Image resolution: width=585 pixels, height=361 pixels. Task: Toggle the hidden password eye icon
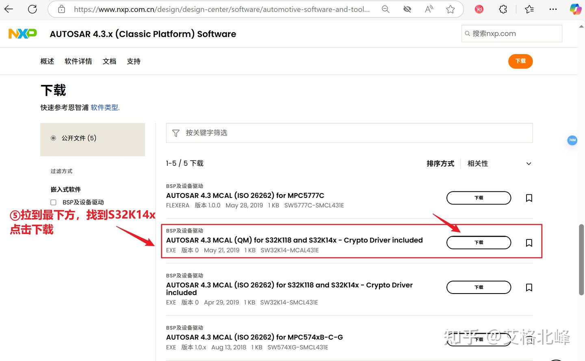click(407, 9)
